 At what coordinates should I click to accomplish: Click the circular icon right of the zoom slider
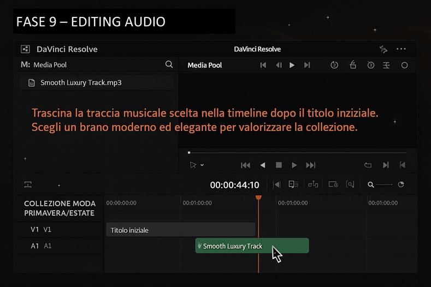coord(401,184)
